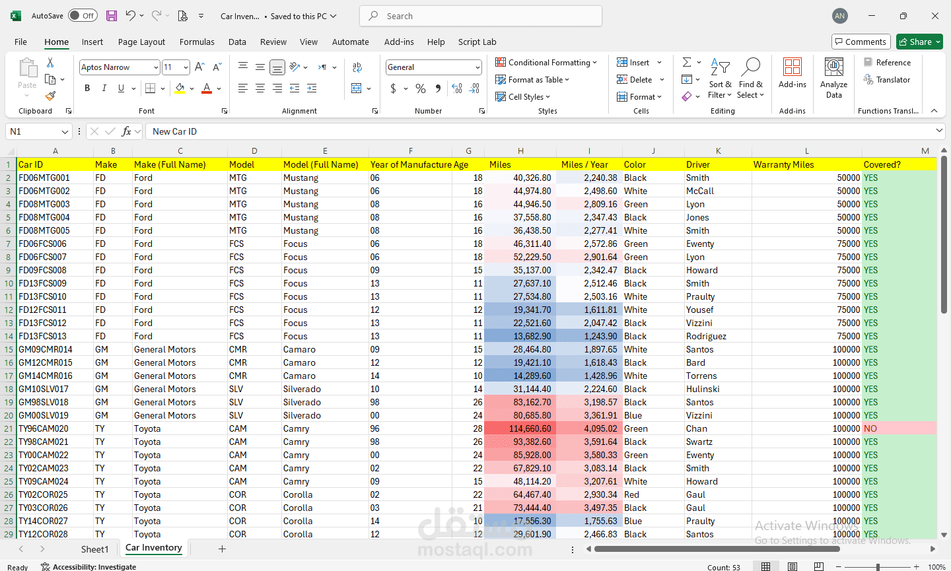Image resolution: width=951 pixels, height=571 pixels.
Task: Toggle Wrap Text button
Action: click(x=357, y=67)
